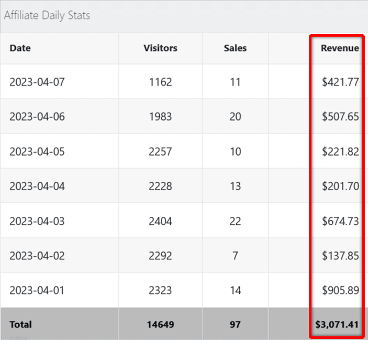The height and width of the screenshot is (340, 368).
Task: Click the total visitors 14649
Action: pyautogui.click(x=160, y=325)
